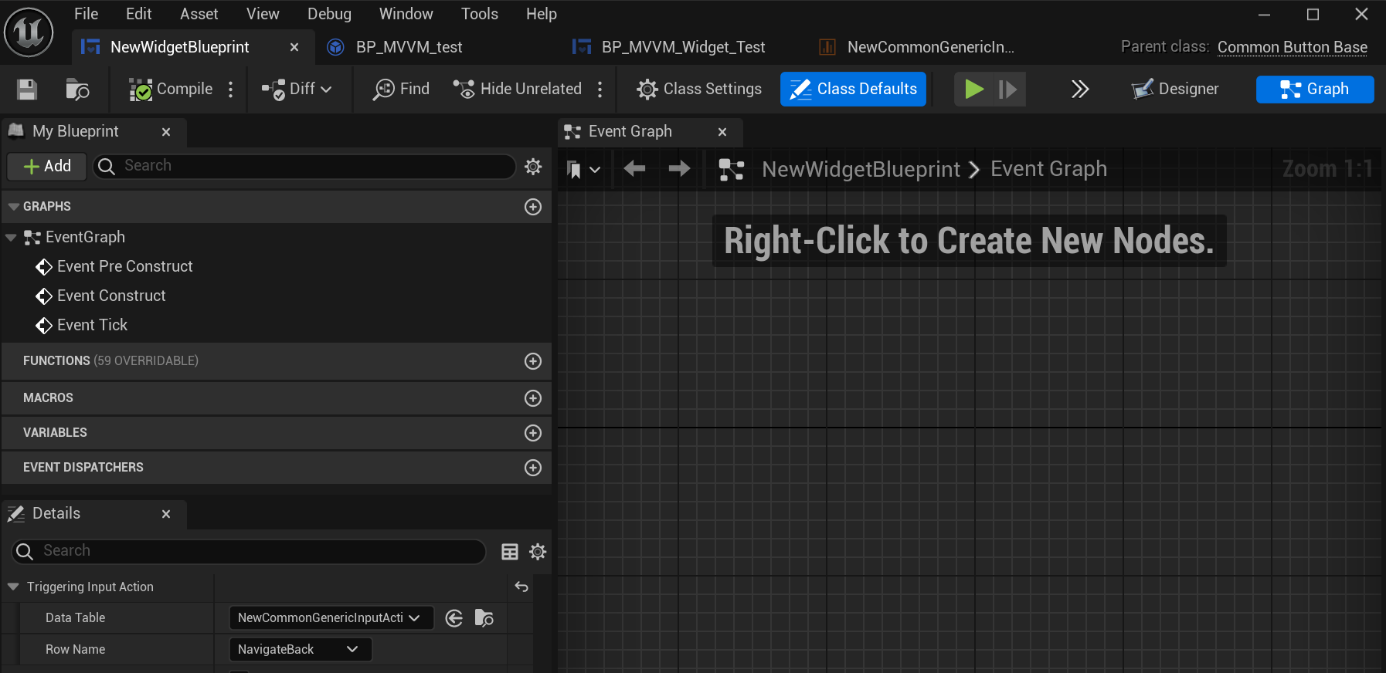The height and width of the screenshot is (673, 1386).
Task: Collapse the EventGraph tree item
Action: pos(11,238)
